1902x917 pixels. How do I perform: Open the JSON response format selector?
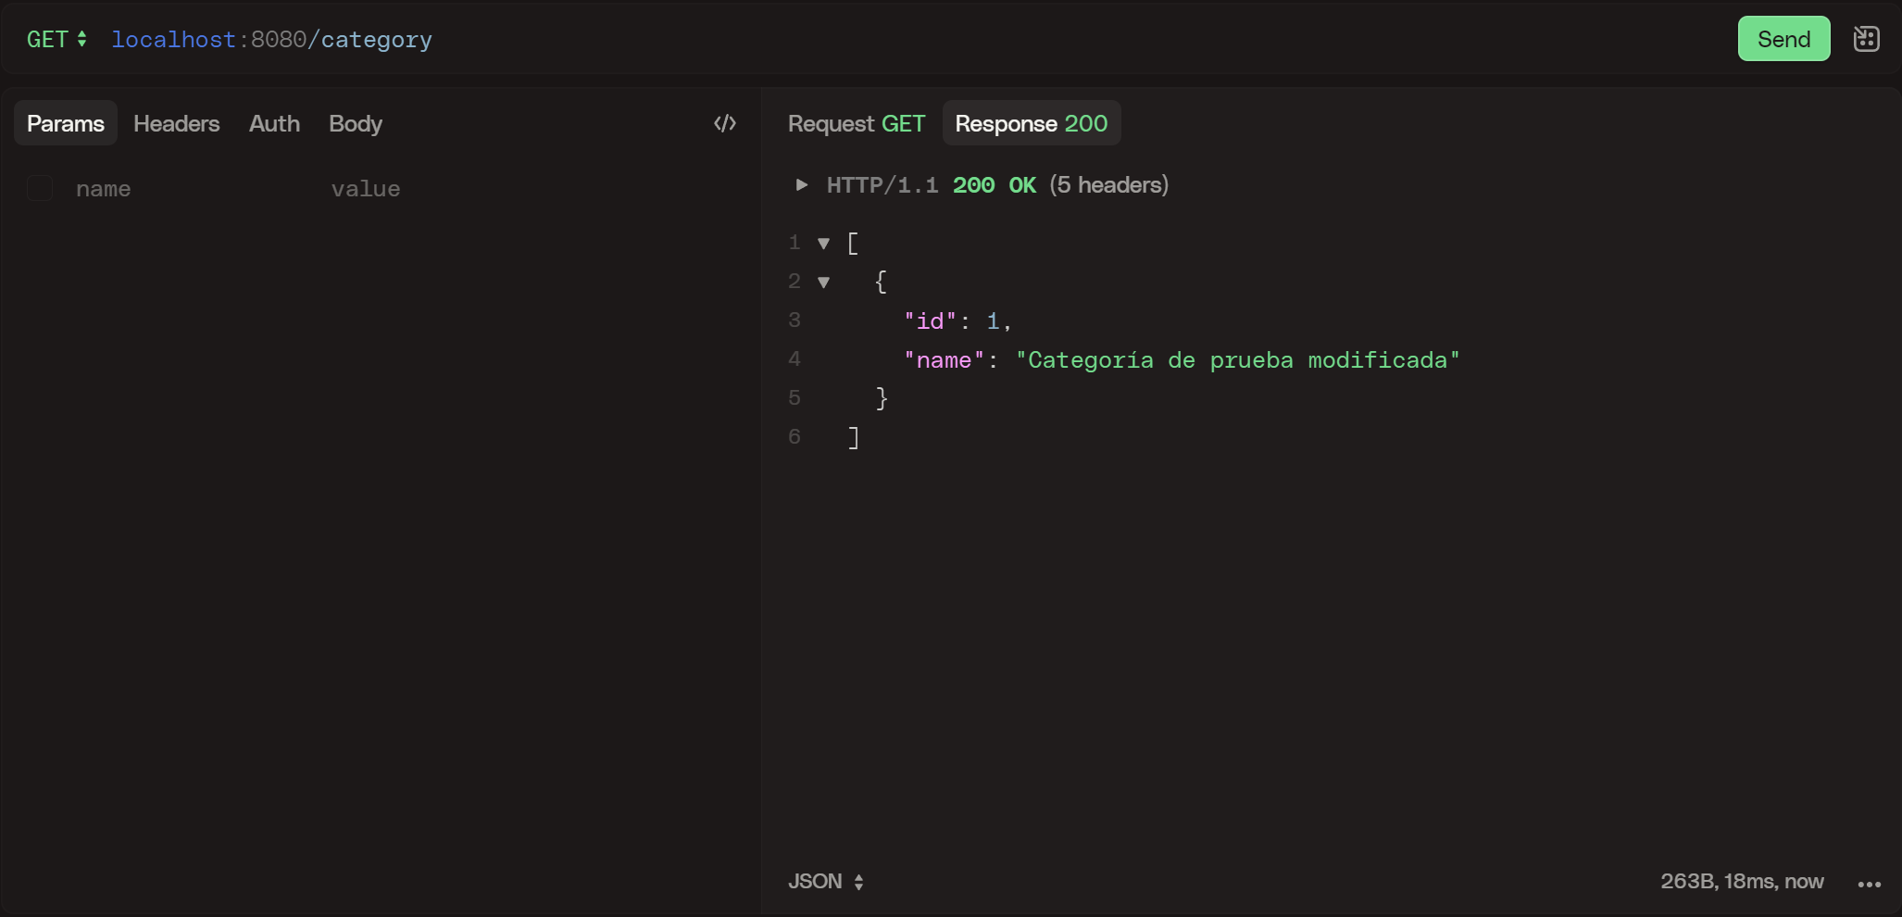[x=826, y=881]
